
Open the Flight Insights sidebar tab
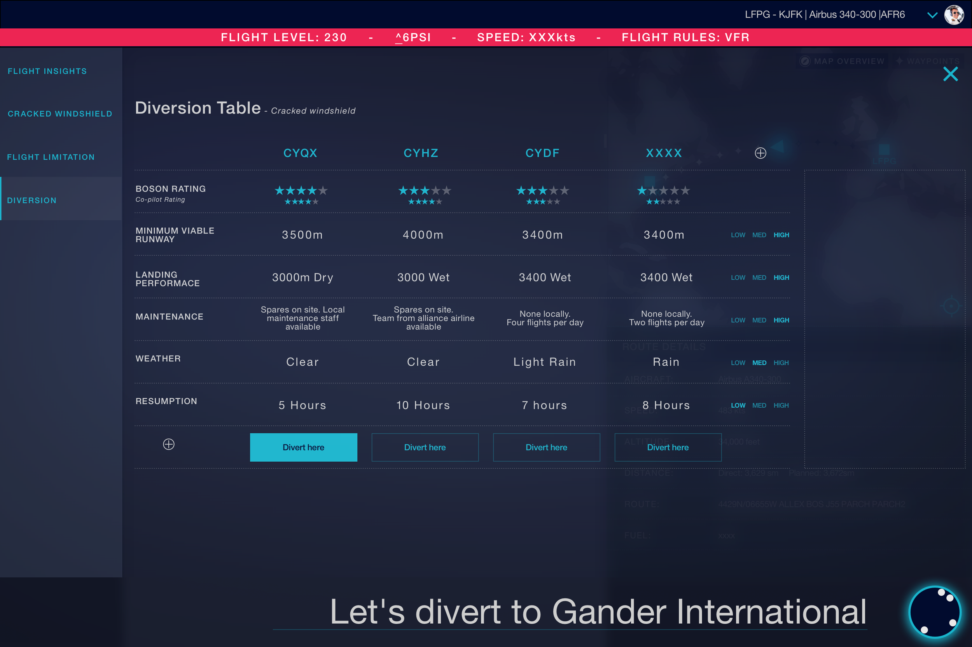pos(47,71)
